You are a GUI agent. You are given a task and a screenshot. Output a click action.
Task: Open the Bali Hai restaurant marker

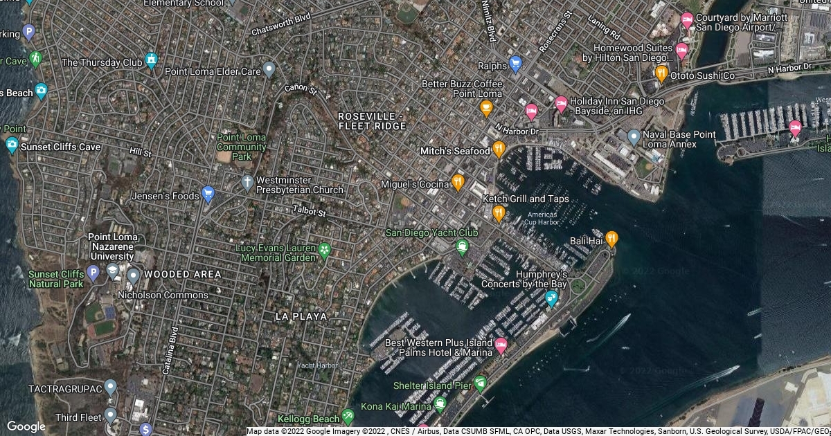point(611,239)
